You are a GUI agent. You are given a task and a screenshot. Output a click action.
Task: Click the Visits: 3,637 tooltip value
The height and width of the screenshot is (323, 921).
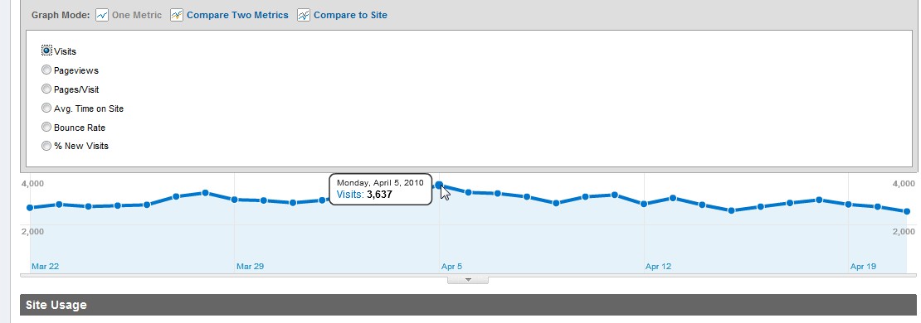[x=364, y=195]
